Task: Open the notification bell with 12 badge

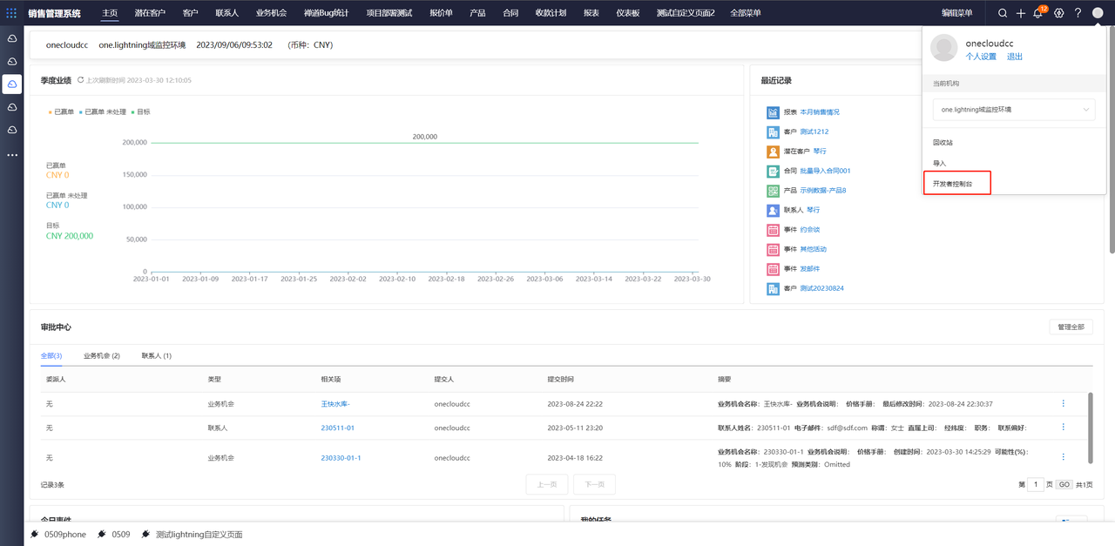Action: [1037, 13]
